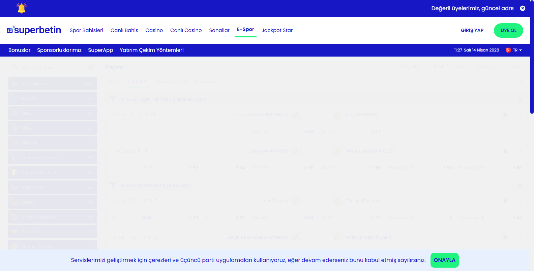Expand all leagues double-chevron
Image resolution: width=534 pixels, height=271 pixels.
coord(521,81)
